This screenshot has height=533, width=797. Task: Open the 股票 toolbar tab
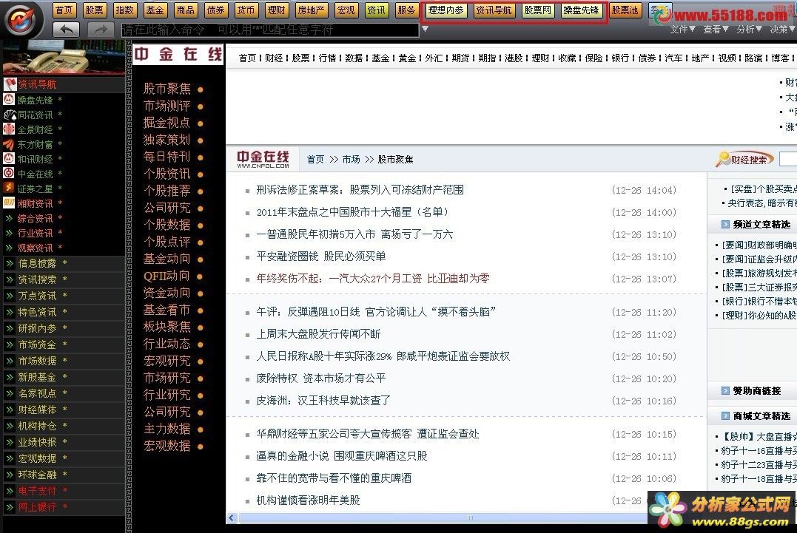tap(94, 10)
